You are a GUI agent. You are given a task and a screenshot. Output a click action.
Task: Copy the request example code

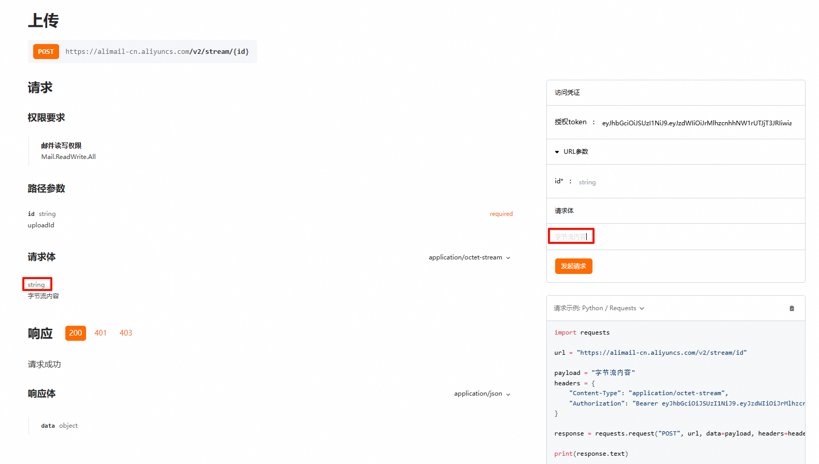pos(792,309)
